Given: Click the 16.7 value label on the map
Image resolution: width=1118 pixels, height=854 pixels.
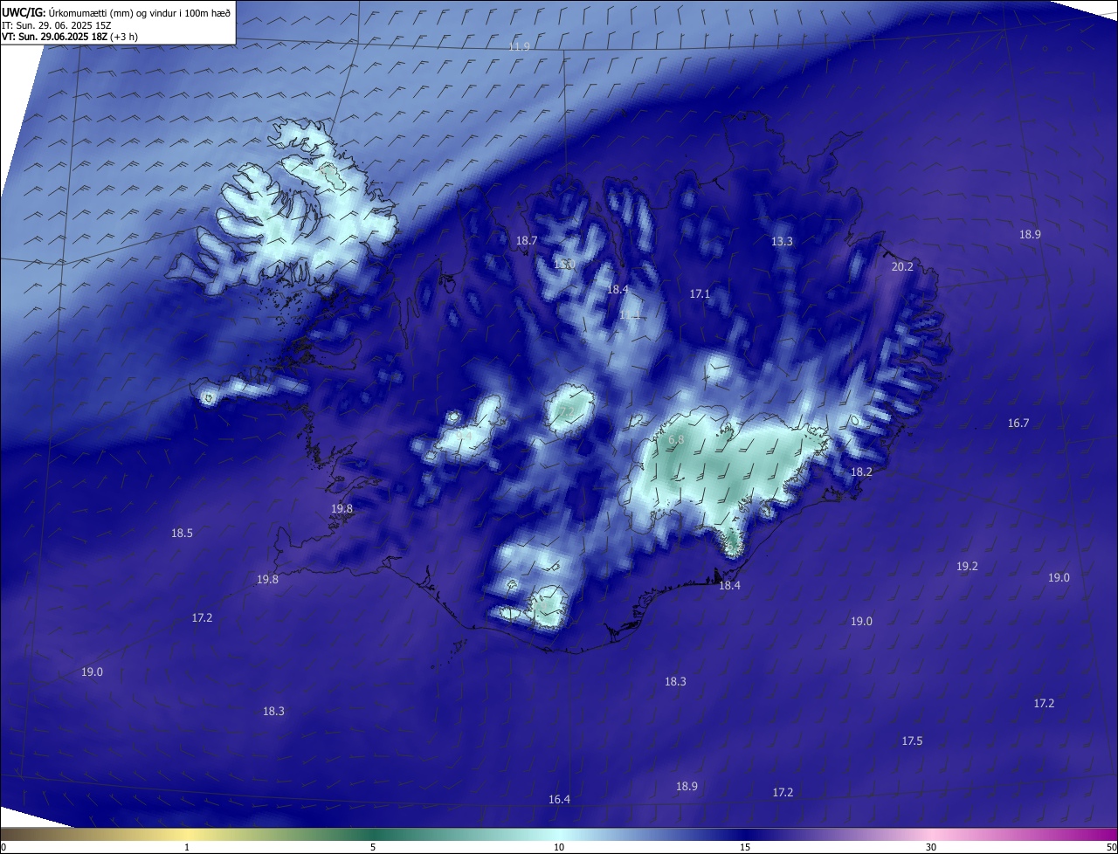Looking at the screenshot, I should coord(1018,423).
